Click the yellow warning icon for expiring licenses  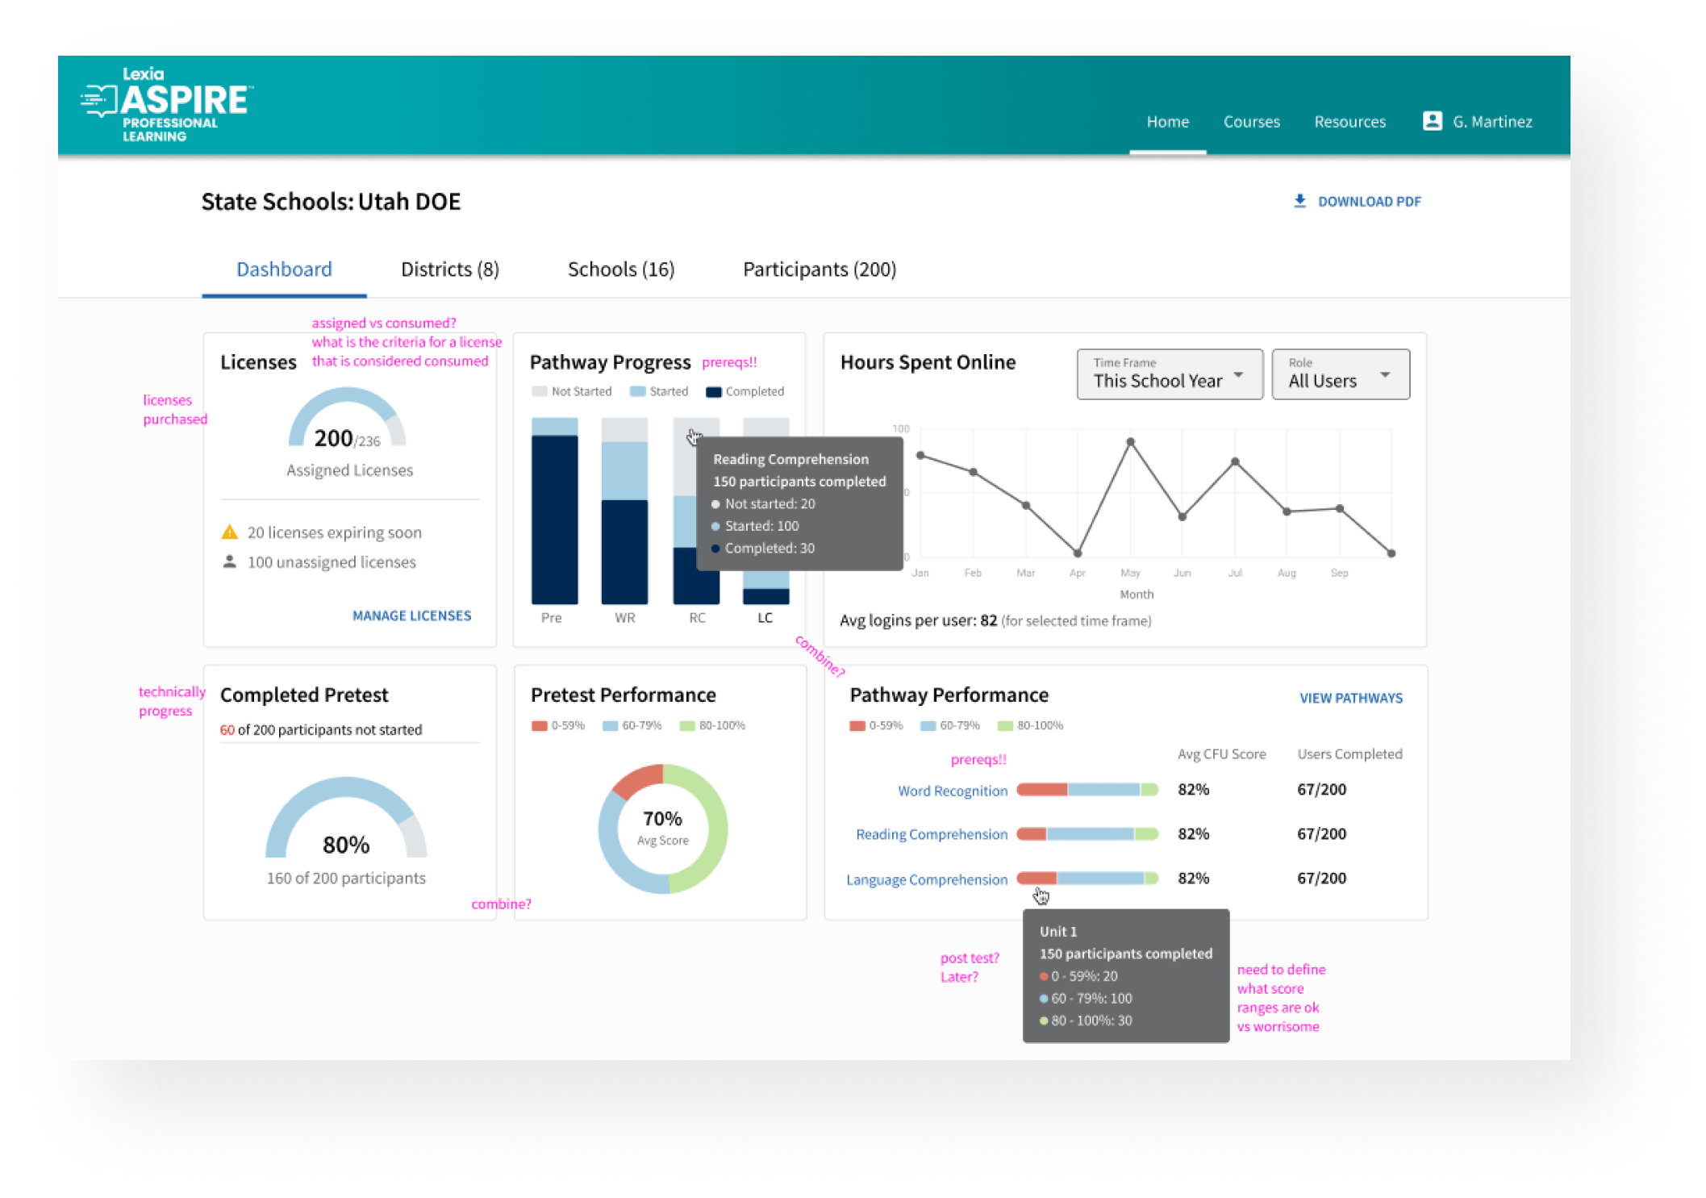click(x=230, y=532)
